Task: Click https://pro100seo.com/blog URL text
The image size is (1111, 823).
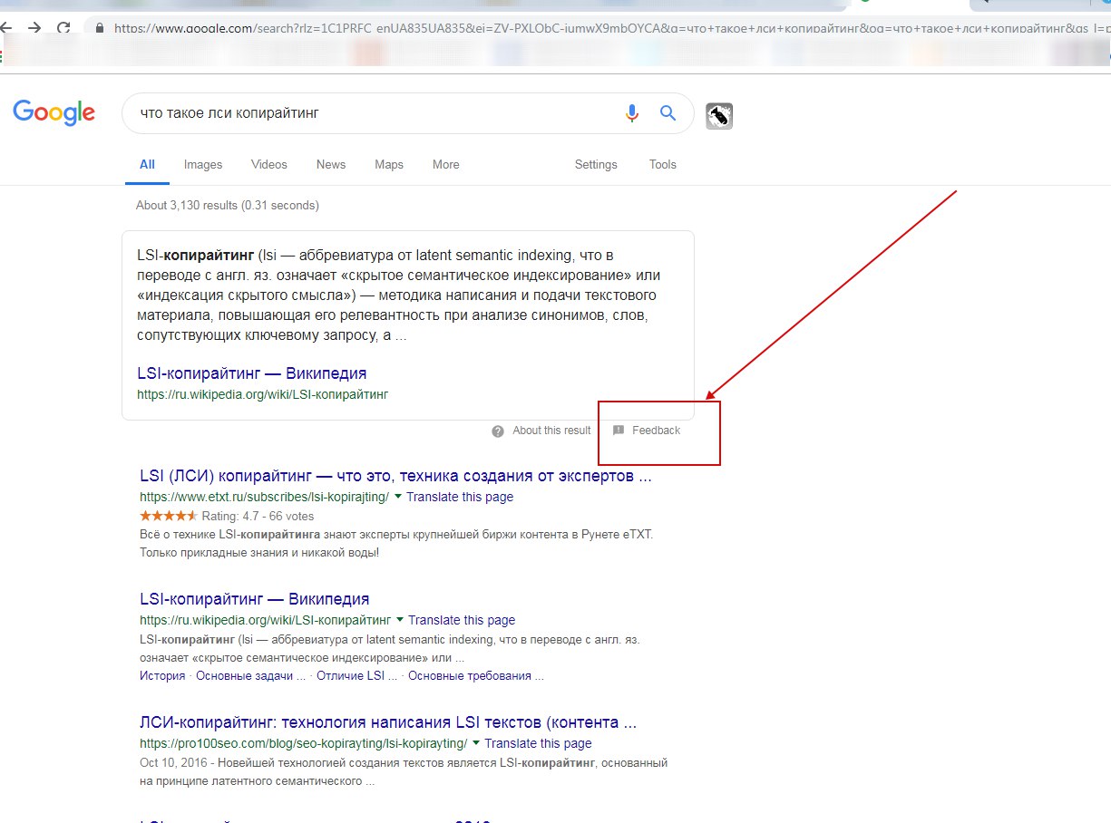Action: [303, 743]
